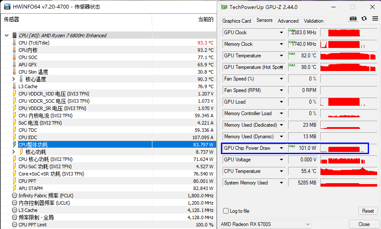This screenshot has width=381, height=229.
Task: Collapse the CPU [#0] AMD Ryzen sensor group
Action: (x=6, y=36)
